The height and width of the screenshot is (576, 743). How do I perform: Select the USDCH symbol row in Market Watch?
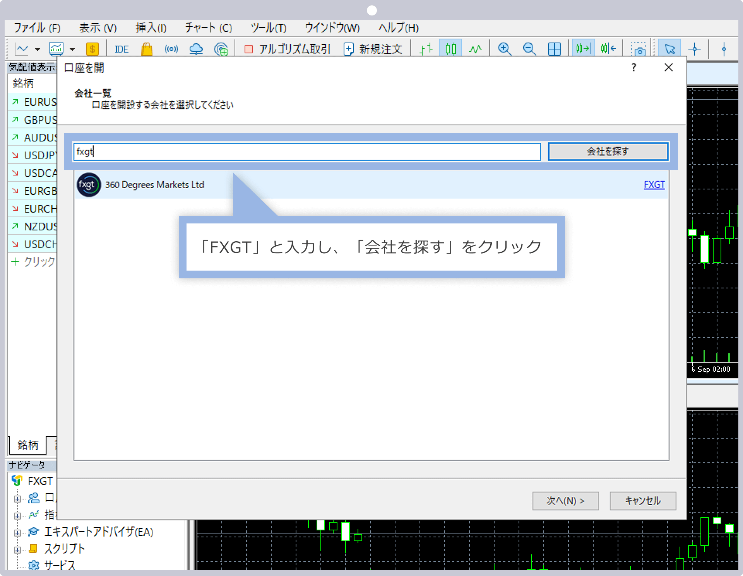point(33,244)
